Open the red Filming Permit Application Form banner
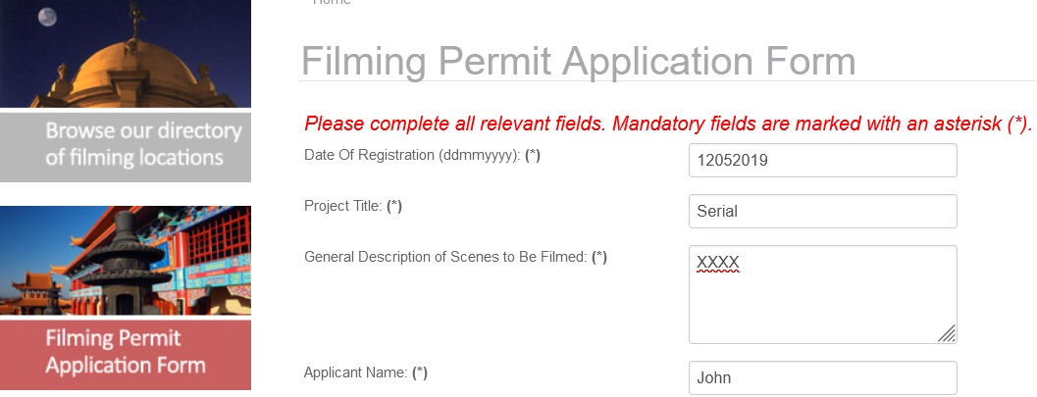 126,353
